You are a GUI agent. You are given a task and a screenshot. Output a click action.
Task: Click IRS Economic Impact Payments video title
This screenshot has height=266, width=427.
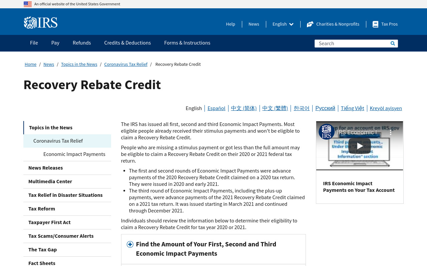pos(359,187)
